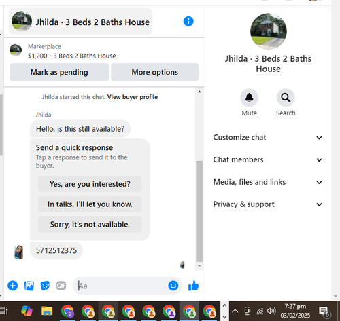
Task: Open Chrome profile with purple Z badge
Action: [x=67, y=311]
